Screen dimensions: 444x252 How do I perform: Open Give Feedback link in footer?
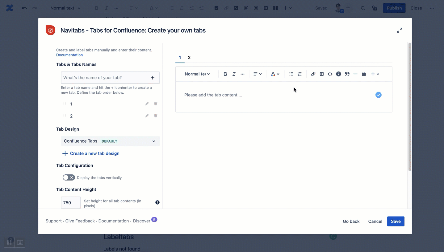click(x=80, y=221)
